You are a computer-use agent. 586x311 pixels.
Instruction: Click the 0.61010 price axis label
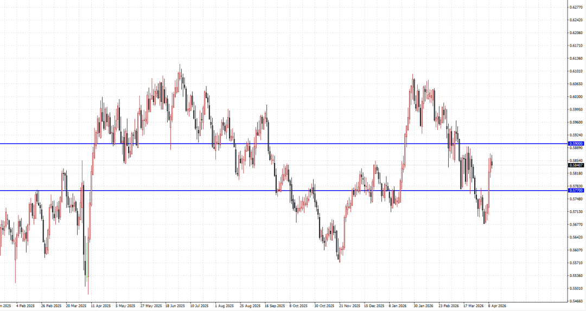(577, 71)
